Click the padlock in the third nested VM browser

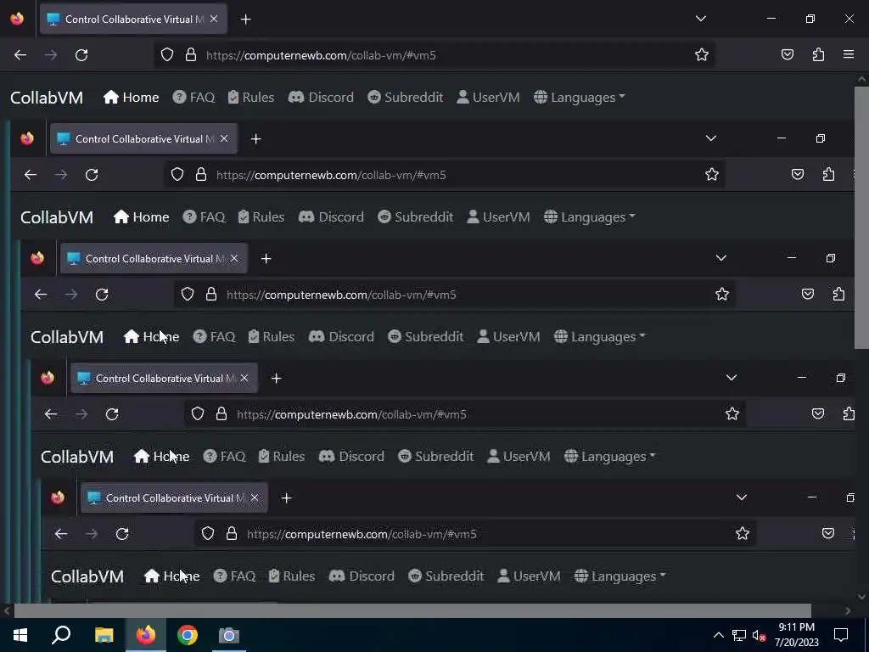pyautogui.click(x=221, y=414)
